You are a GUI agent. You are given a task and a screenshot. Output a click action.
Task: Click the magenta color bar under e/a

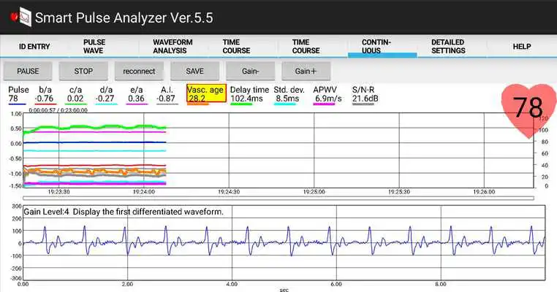click(x=137, y=104)
